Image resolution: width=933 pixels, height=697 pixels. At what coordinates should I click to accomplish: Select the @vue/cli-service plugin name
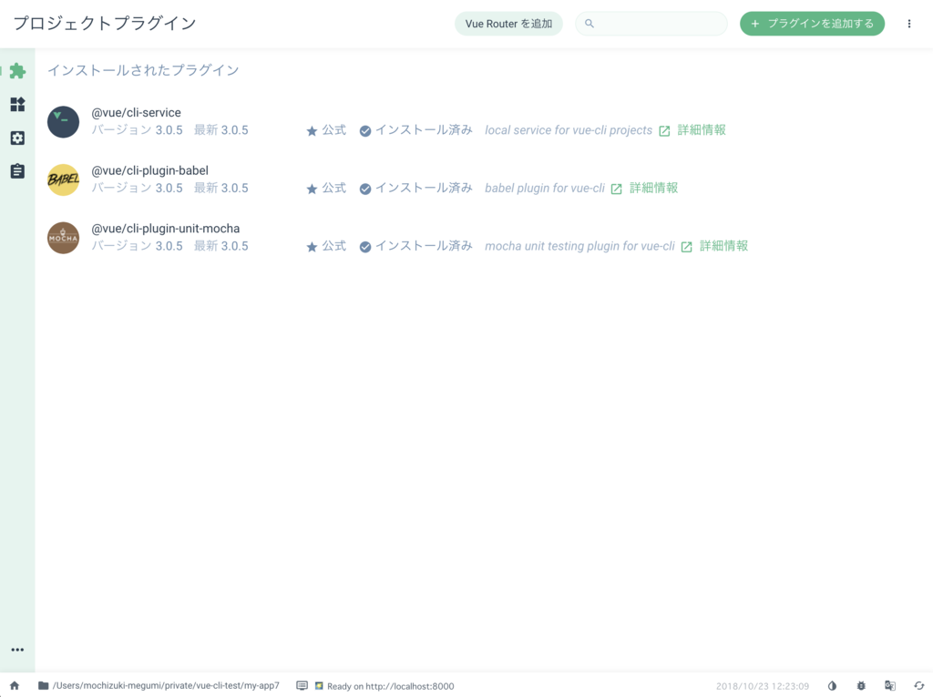point(137,112)
